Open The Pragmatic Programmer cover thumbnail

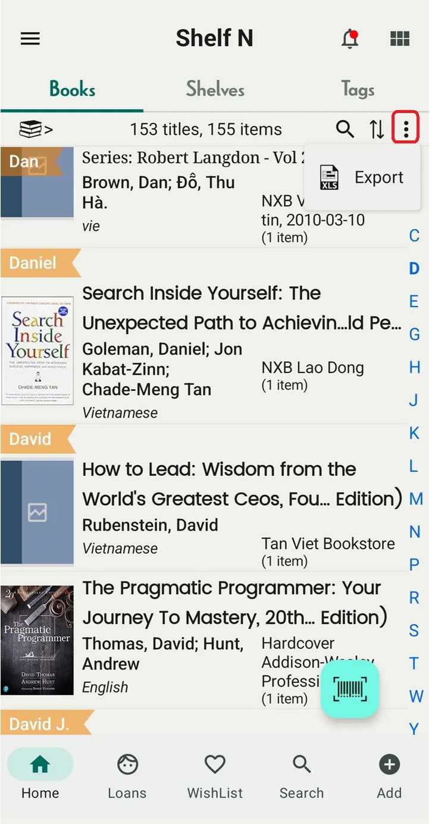(x=37, y=640)
